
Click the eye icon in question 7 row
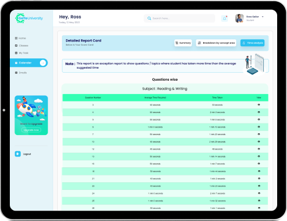click(259, 134)
